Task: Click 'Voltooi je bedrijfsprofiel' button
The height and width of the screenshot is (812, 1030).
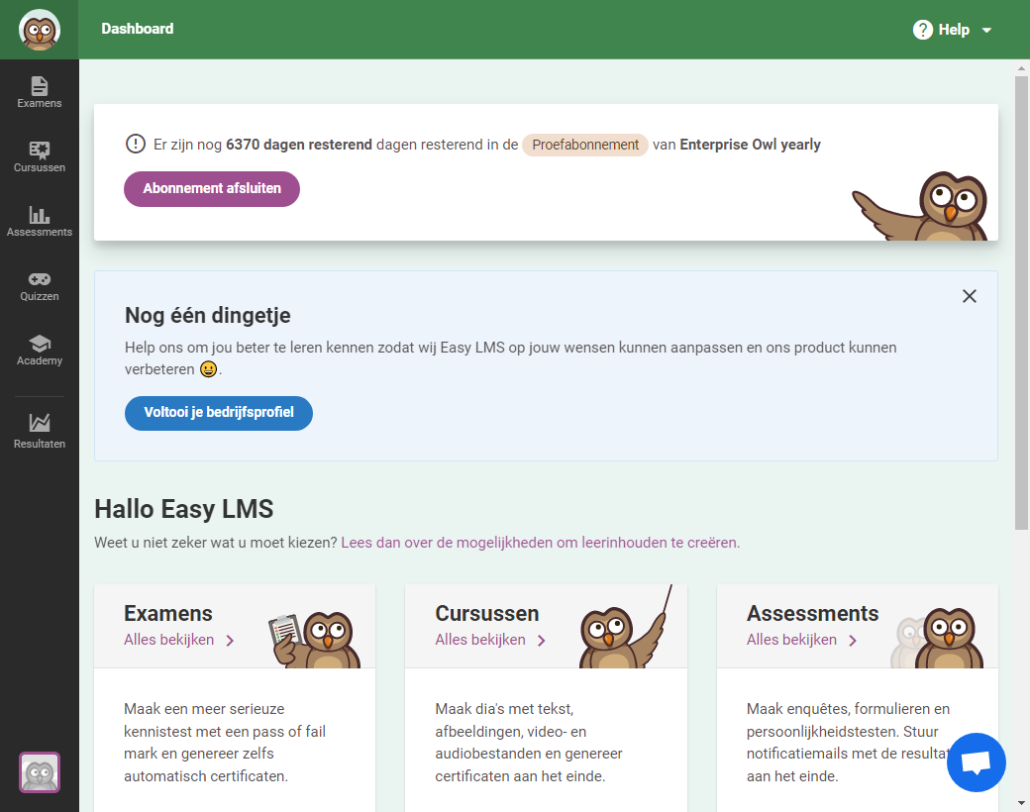Action: pyautogui.click(x=219, y=413)
